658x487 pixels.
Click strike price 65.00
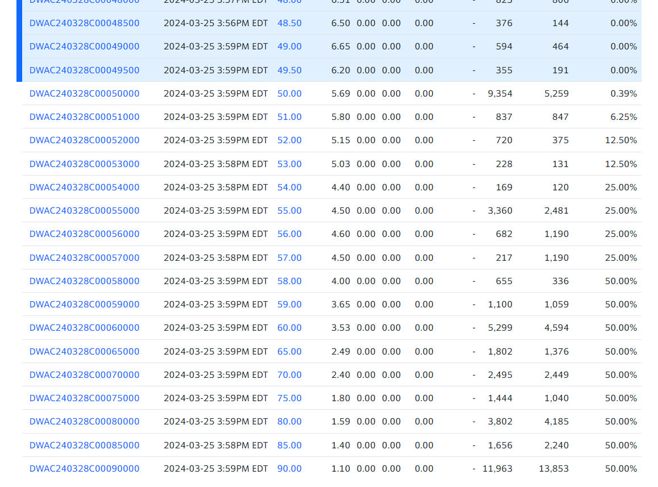(x=289, y=352)
